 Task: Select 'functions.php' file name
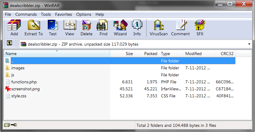(24, 82)
